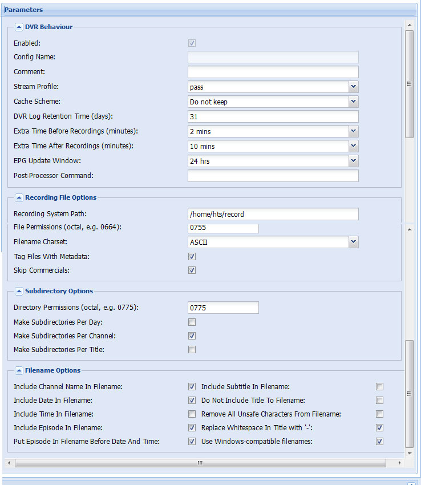421x485 pixels.
Task: Collapse the Filename Options section
Action: pyautogui.click(x=19, y=370)
